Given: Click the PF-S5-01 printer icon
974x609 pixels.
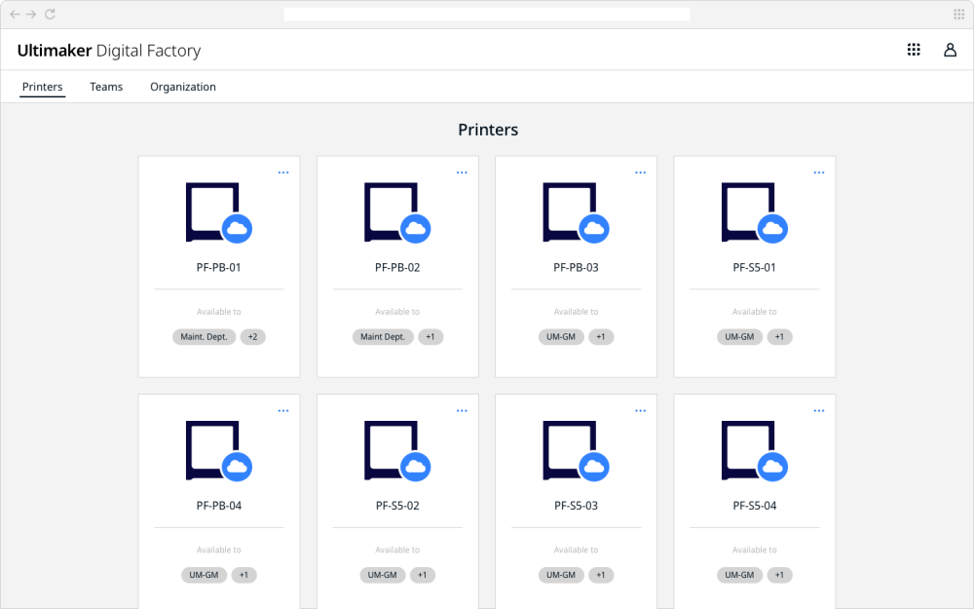Looking at the screenshot, I should [x=755, y=212].
